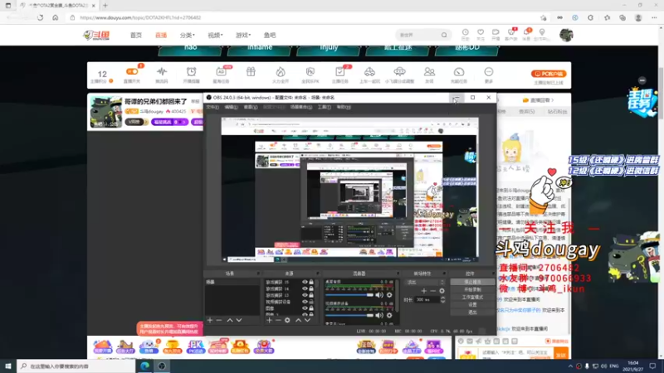The width and height of the screenshot is (664, 373).
Task: Pop out the OBS scenes dock panel
Action: point(258,274)
